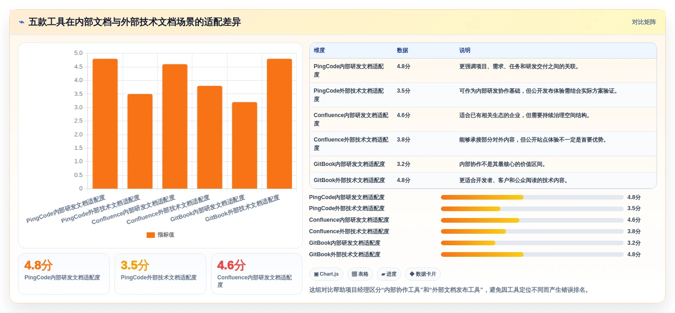Click the PingCode内部研发文档适配度 progress bar

532,197
